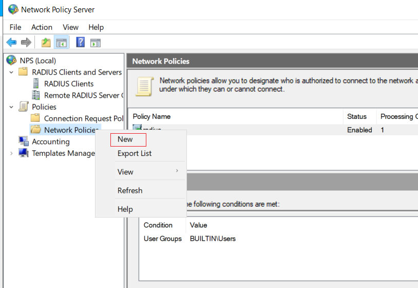Viewport: 418px width, 288px height.
Task: Select RADIUS Clients in the tree
Action: pyautogui.click(x=69, y=84)
